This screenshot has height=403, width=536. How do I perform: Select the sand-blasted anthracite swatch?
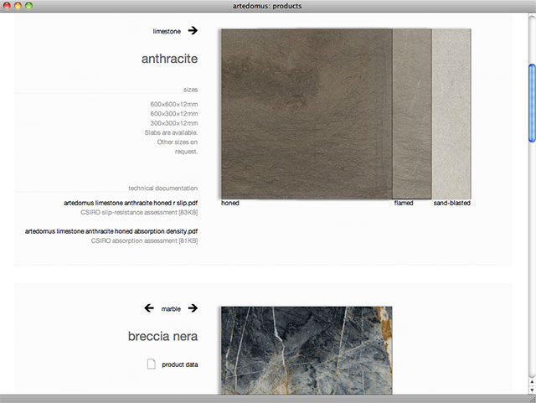click(x=451, y=113)
